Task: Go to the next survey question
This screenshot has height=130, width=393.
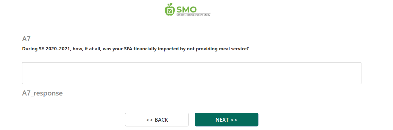Action: click(x=226, y=120)
